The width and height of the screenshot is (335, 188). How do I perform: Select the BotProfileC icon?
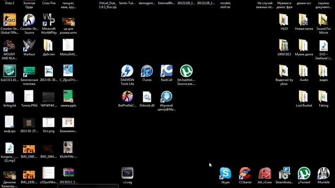[127, 97]
